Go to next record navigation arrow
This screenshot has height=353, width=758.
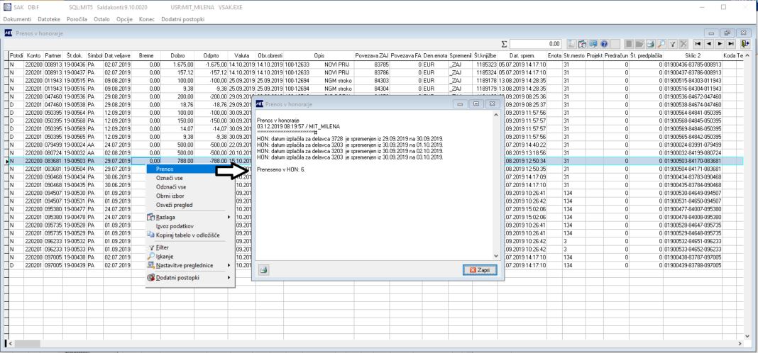720,44
